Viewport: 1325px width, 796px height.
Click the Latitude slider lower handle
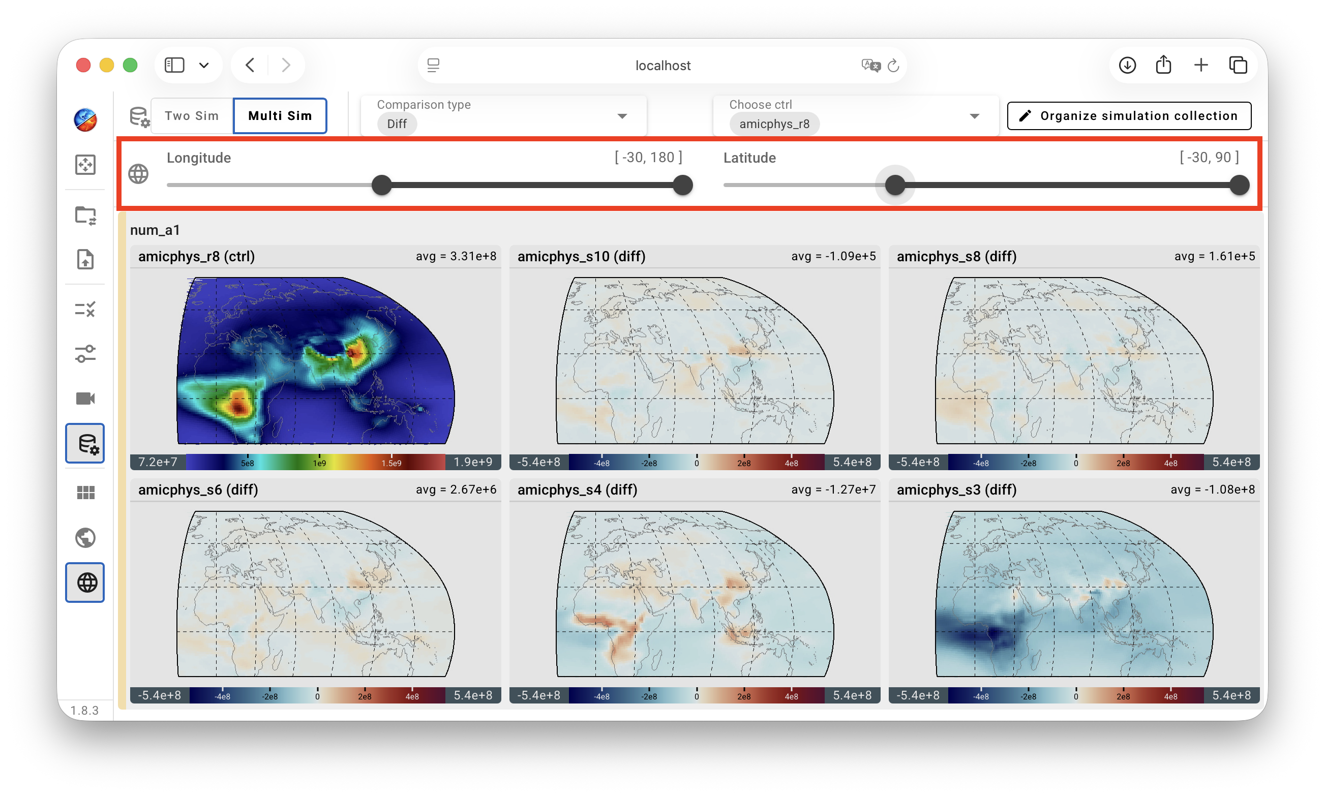coord(895,185)
